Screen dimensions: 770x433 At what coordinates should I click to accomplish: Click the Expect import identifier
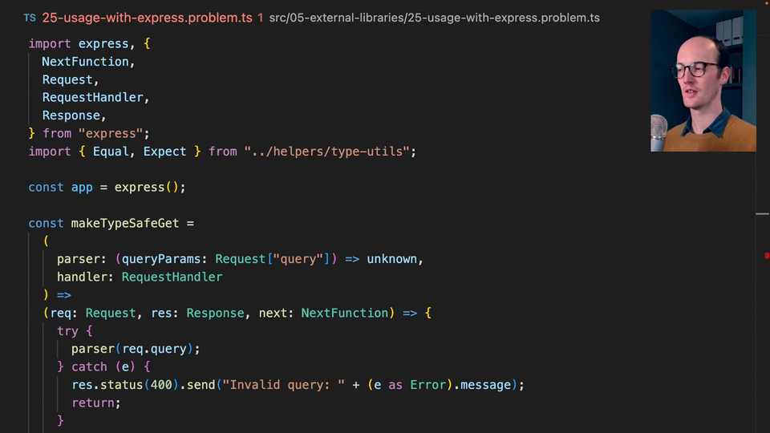click(164, 151)
